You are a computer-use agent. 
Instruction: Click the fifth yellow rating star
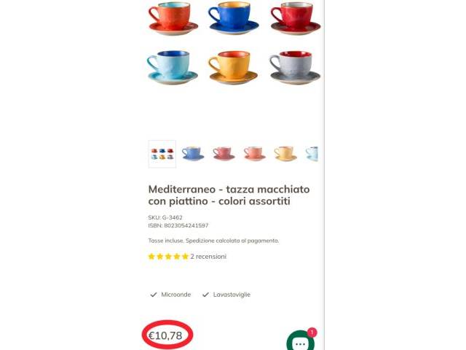coord(185,257)
